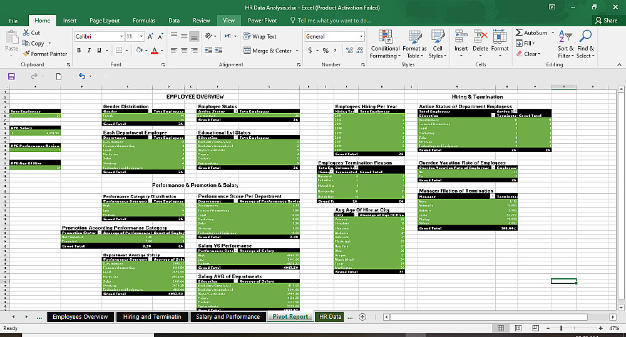Decrease font size with the small A icon
Image resolution: width=626 pixels, height=337 pixels.
tap(160, 36)
